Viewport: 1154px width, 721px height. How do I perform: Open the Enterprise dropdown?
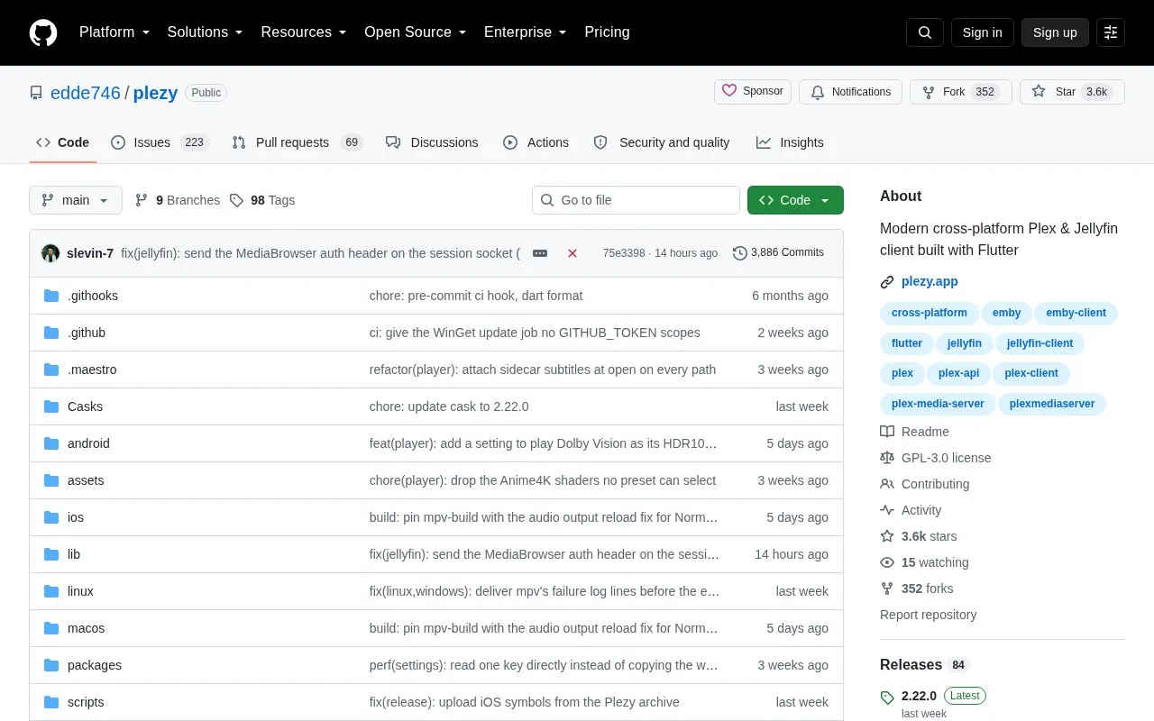tap(525, 32)
